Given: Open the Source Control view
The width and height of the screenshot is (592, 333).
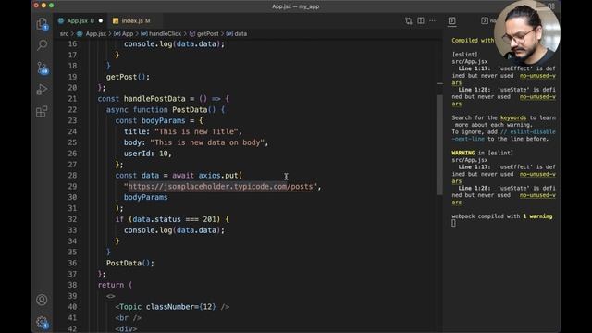Looking at the screenshot, I should pos(43,68).
